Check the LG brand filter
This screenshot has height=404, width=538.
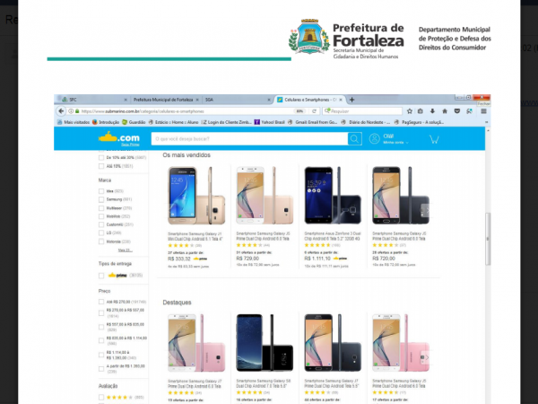(x=101, y=233)
